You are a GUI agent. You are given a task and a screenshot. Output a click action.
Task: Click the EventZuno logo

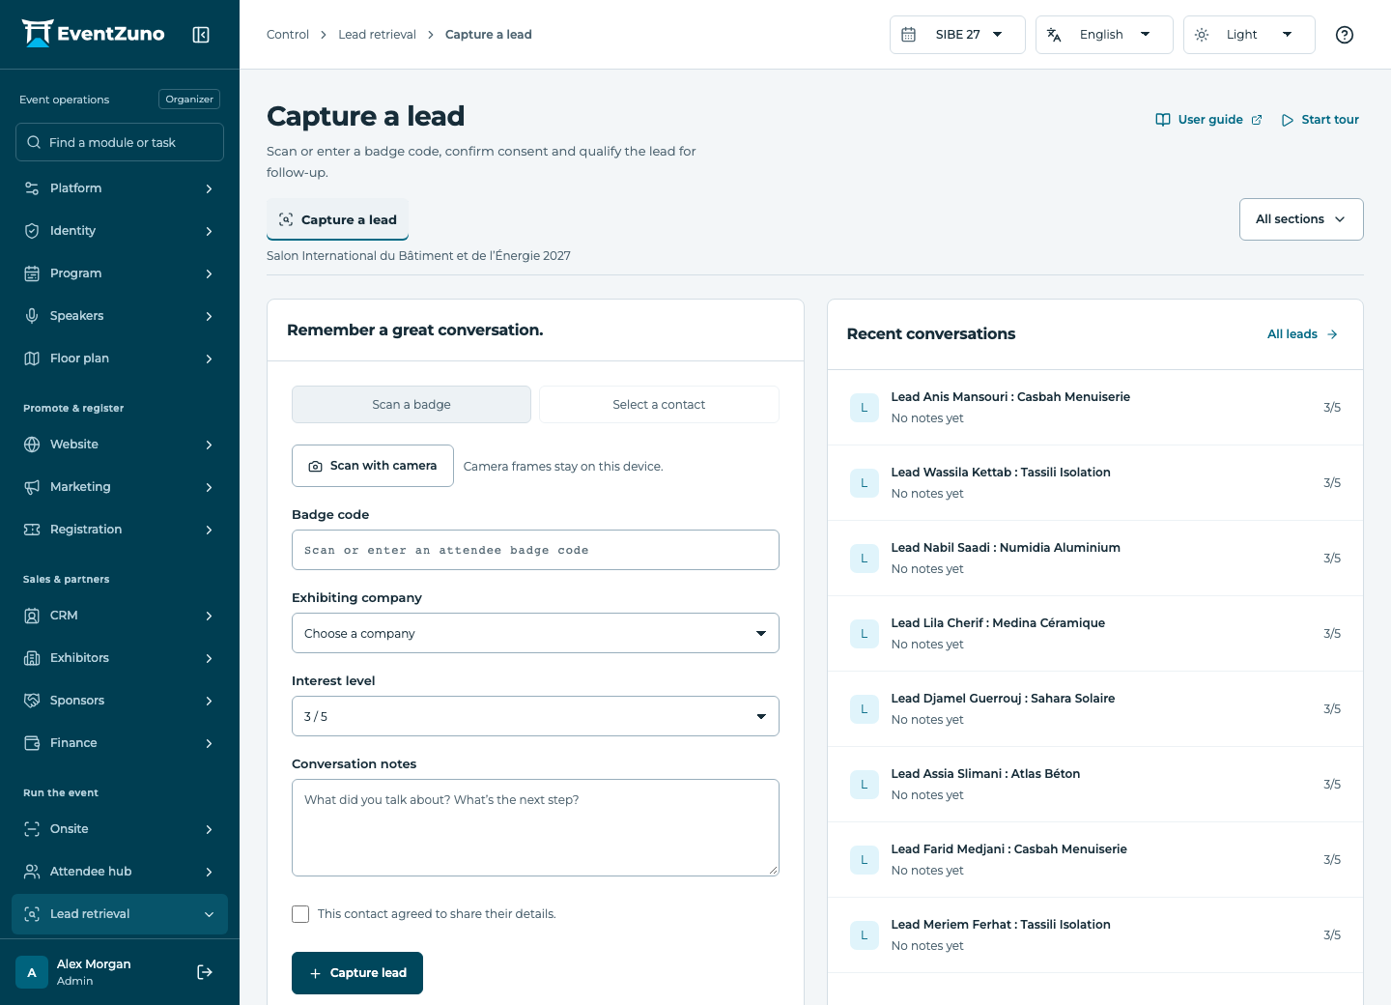(94, 34)
